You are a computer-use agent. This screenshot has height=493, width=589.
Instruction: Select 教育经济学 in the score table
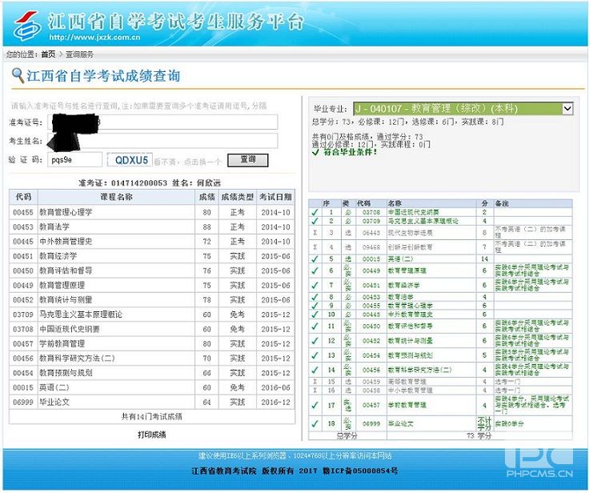click(58, 256)
